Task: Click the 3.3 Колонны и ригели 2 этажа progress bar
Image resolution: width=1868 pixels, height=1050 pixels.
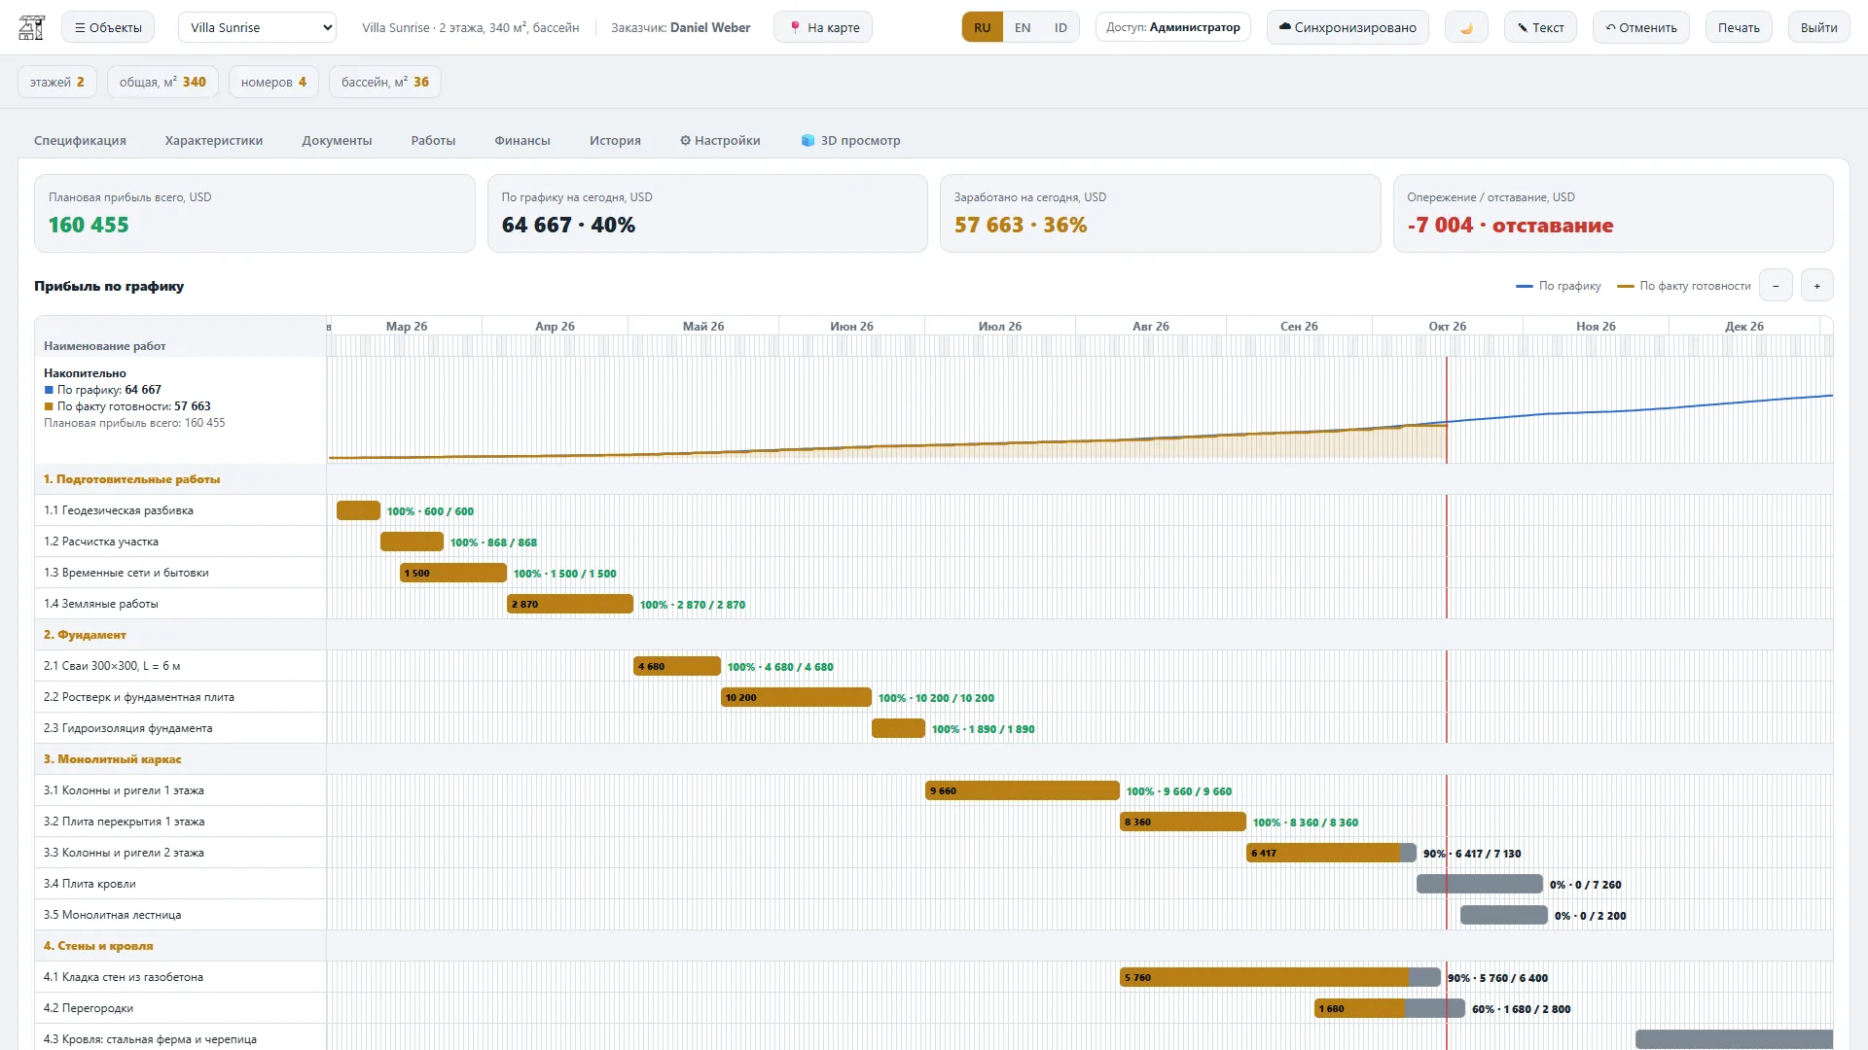Action: 1331,853
